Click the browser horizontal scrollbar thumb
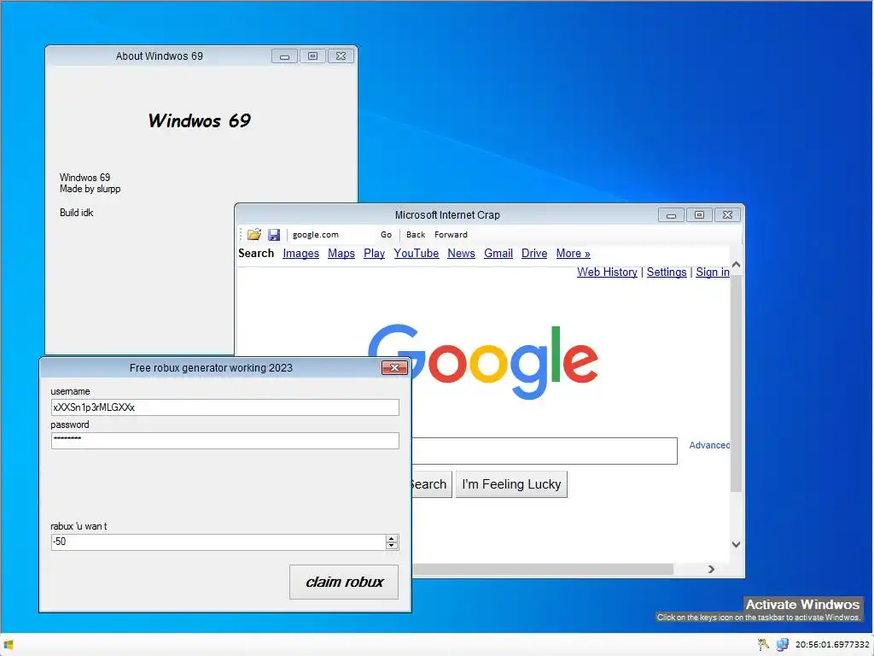Screen dimensions: 874x656 click(542, 570)
